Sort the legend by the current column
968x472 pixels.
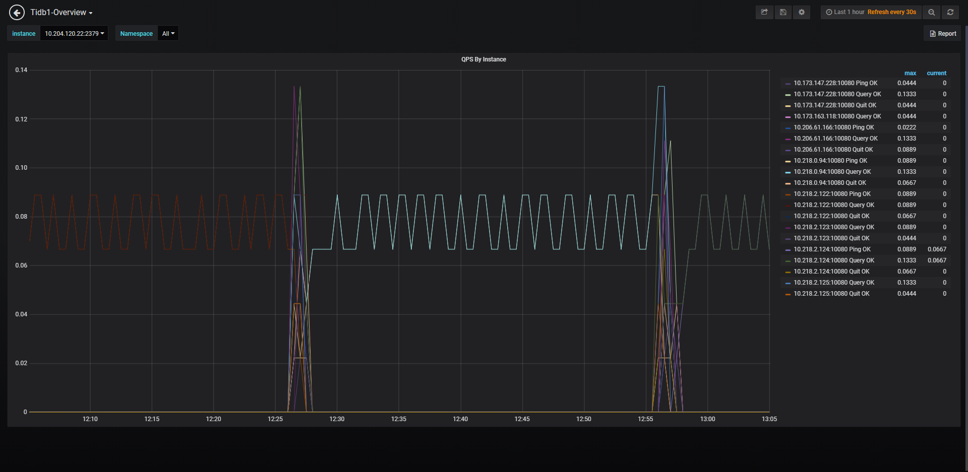click(x=936, y=73)
